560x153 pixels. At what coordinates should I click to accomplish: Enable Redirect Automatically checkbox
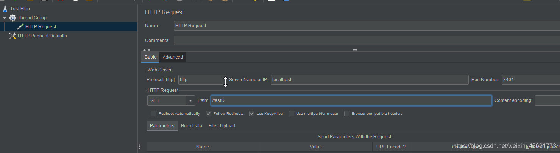click(154, 114)
